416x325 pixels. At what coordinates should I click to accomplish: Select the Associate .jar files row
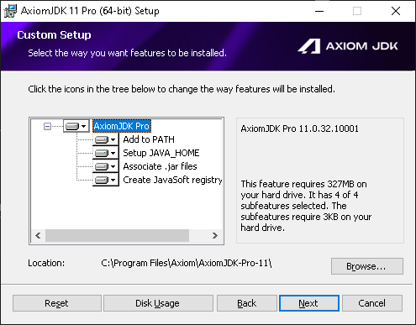pos(160,166)
